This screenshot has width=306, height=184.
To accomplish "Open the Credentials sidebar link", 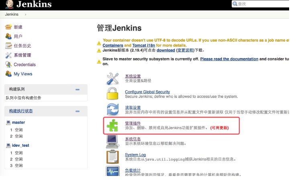I will coord(25,65).
